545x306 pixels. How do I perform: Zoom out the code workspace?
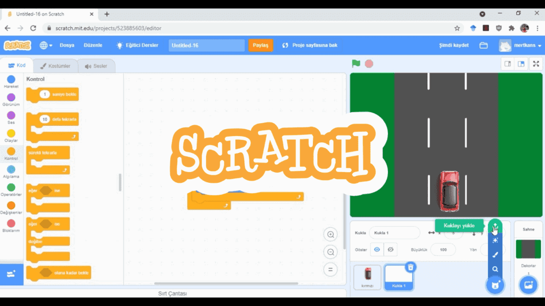[x=331, y=252]
